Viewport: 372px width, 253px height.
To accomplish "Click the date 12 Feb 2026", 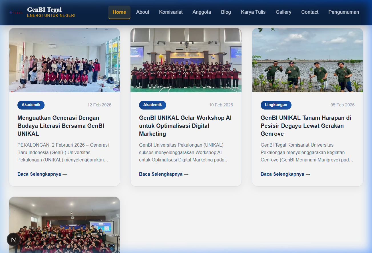I will coord(99,105).
